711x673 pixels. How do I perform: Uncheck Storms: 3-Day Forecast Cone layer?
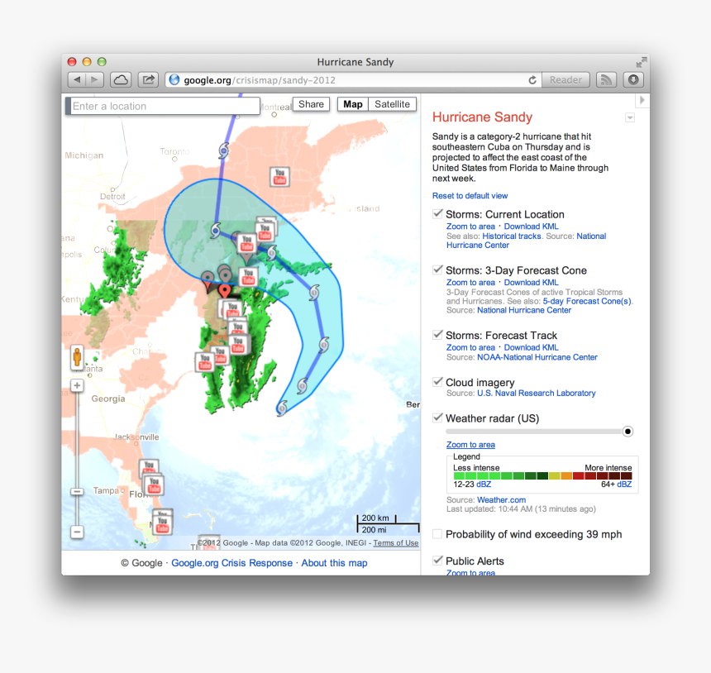point(437,270)
